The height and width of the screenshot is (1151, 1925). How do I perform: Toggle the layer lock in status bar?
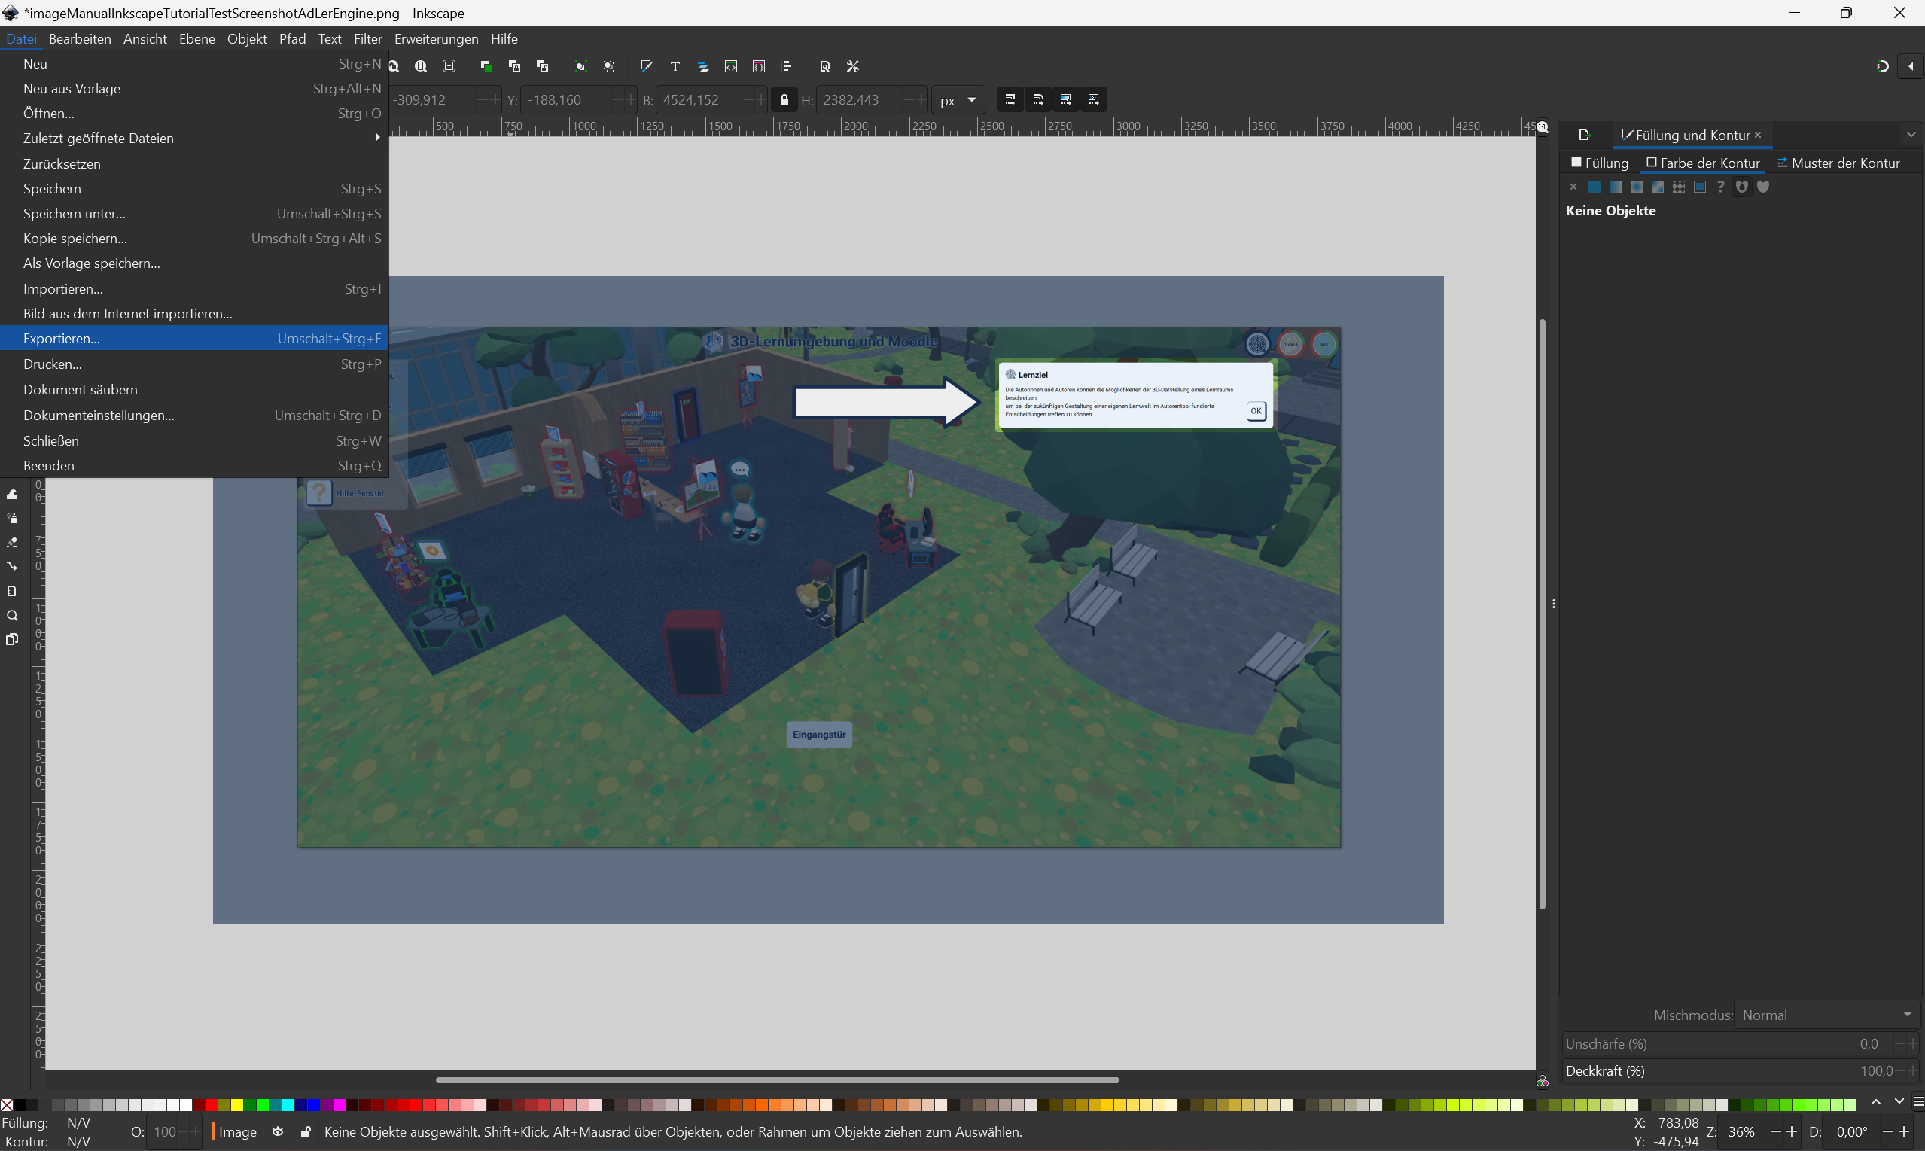(306, 1131)
